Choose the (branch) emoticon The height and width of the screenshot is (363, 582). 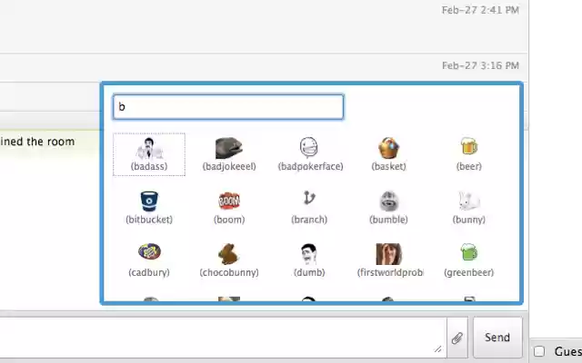[309, 208]
